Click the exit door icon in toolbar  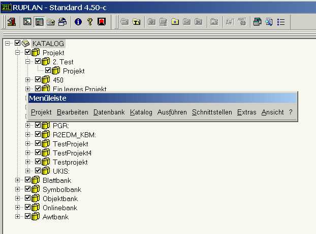click(x=12, y=22)
